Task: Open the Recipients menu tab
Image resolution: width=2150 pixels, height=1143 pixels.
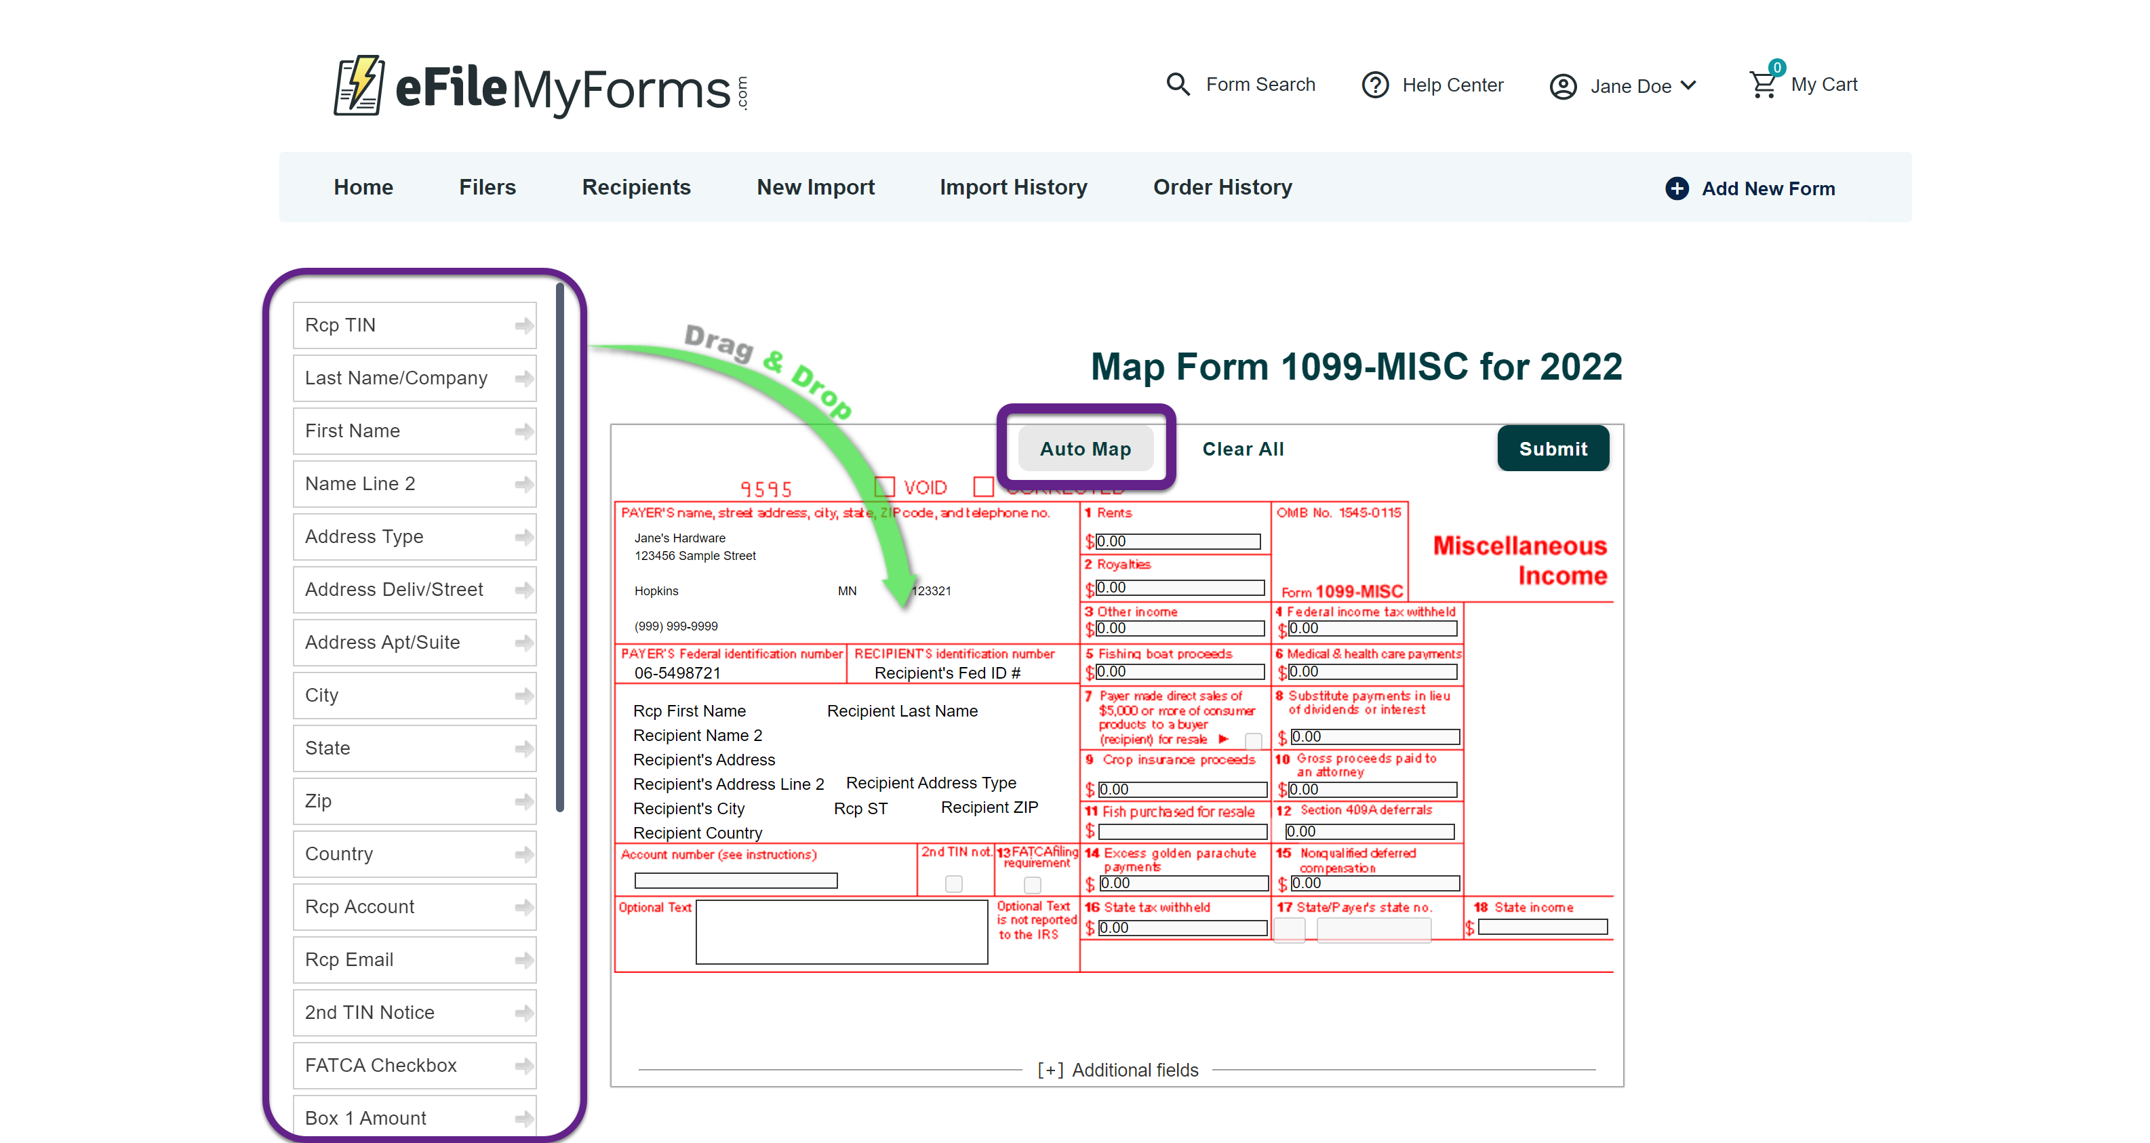Action: point(636,188)
